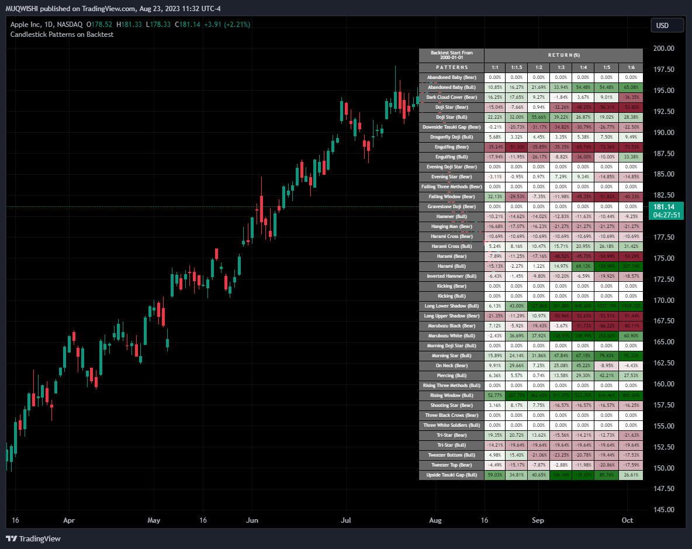This screenshot has height=549, width=692.
Task: Click the Jul label on the time axis
Action: pyautogui.click(x=345, y=520)
